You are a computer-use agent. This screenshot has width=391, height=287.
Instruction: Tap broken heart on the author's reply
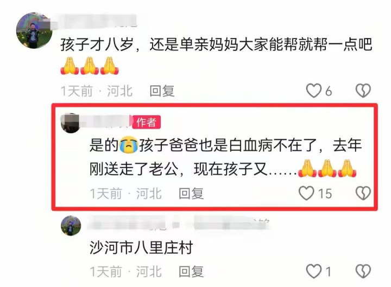pos(363,193)
